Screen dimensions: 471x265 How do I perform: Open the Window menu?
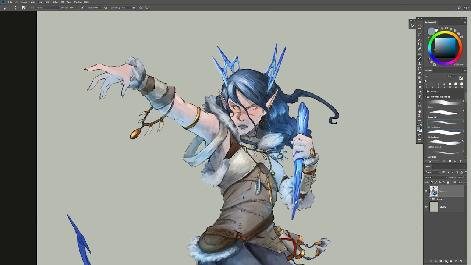[x=78, y=2]
